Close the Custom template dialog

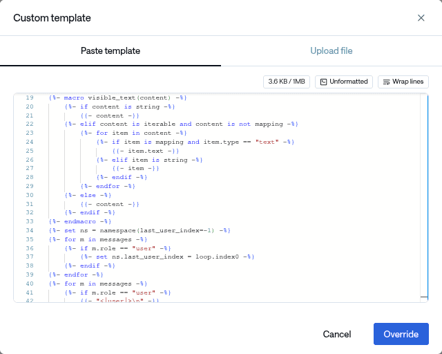(421, 18)
